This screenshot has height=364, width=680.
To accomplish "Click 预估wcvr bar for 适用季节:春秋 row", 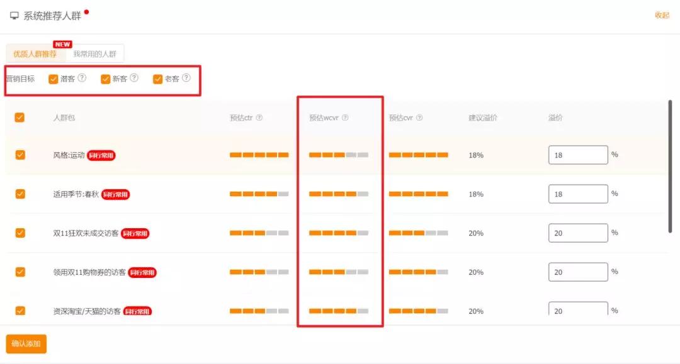I will tap(339, 194).
